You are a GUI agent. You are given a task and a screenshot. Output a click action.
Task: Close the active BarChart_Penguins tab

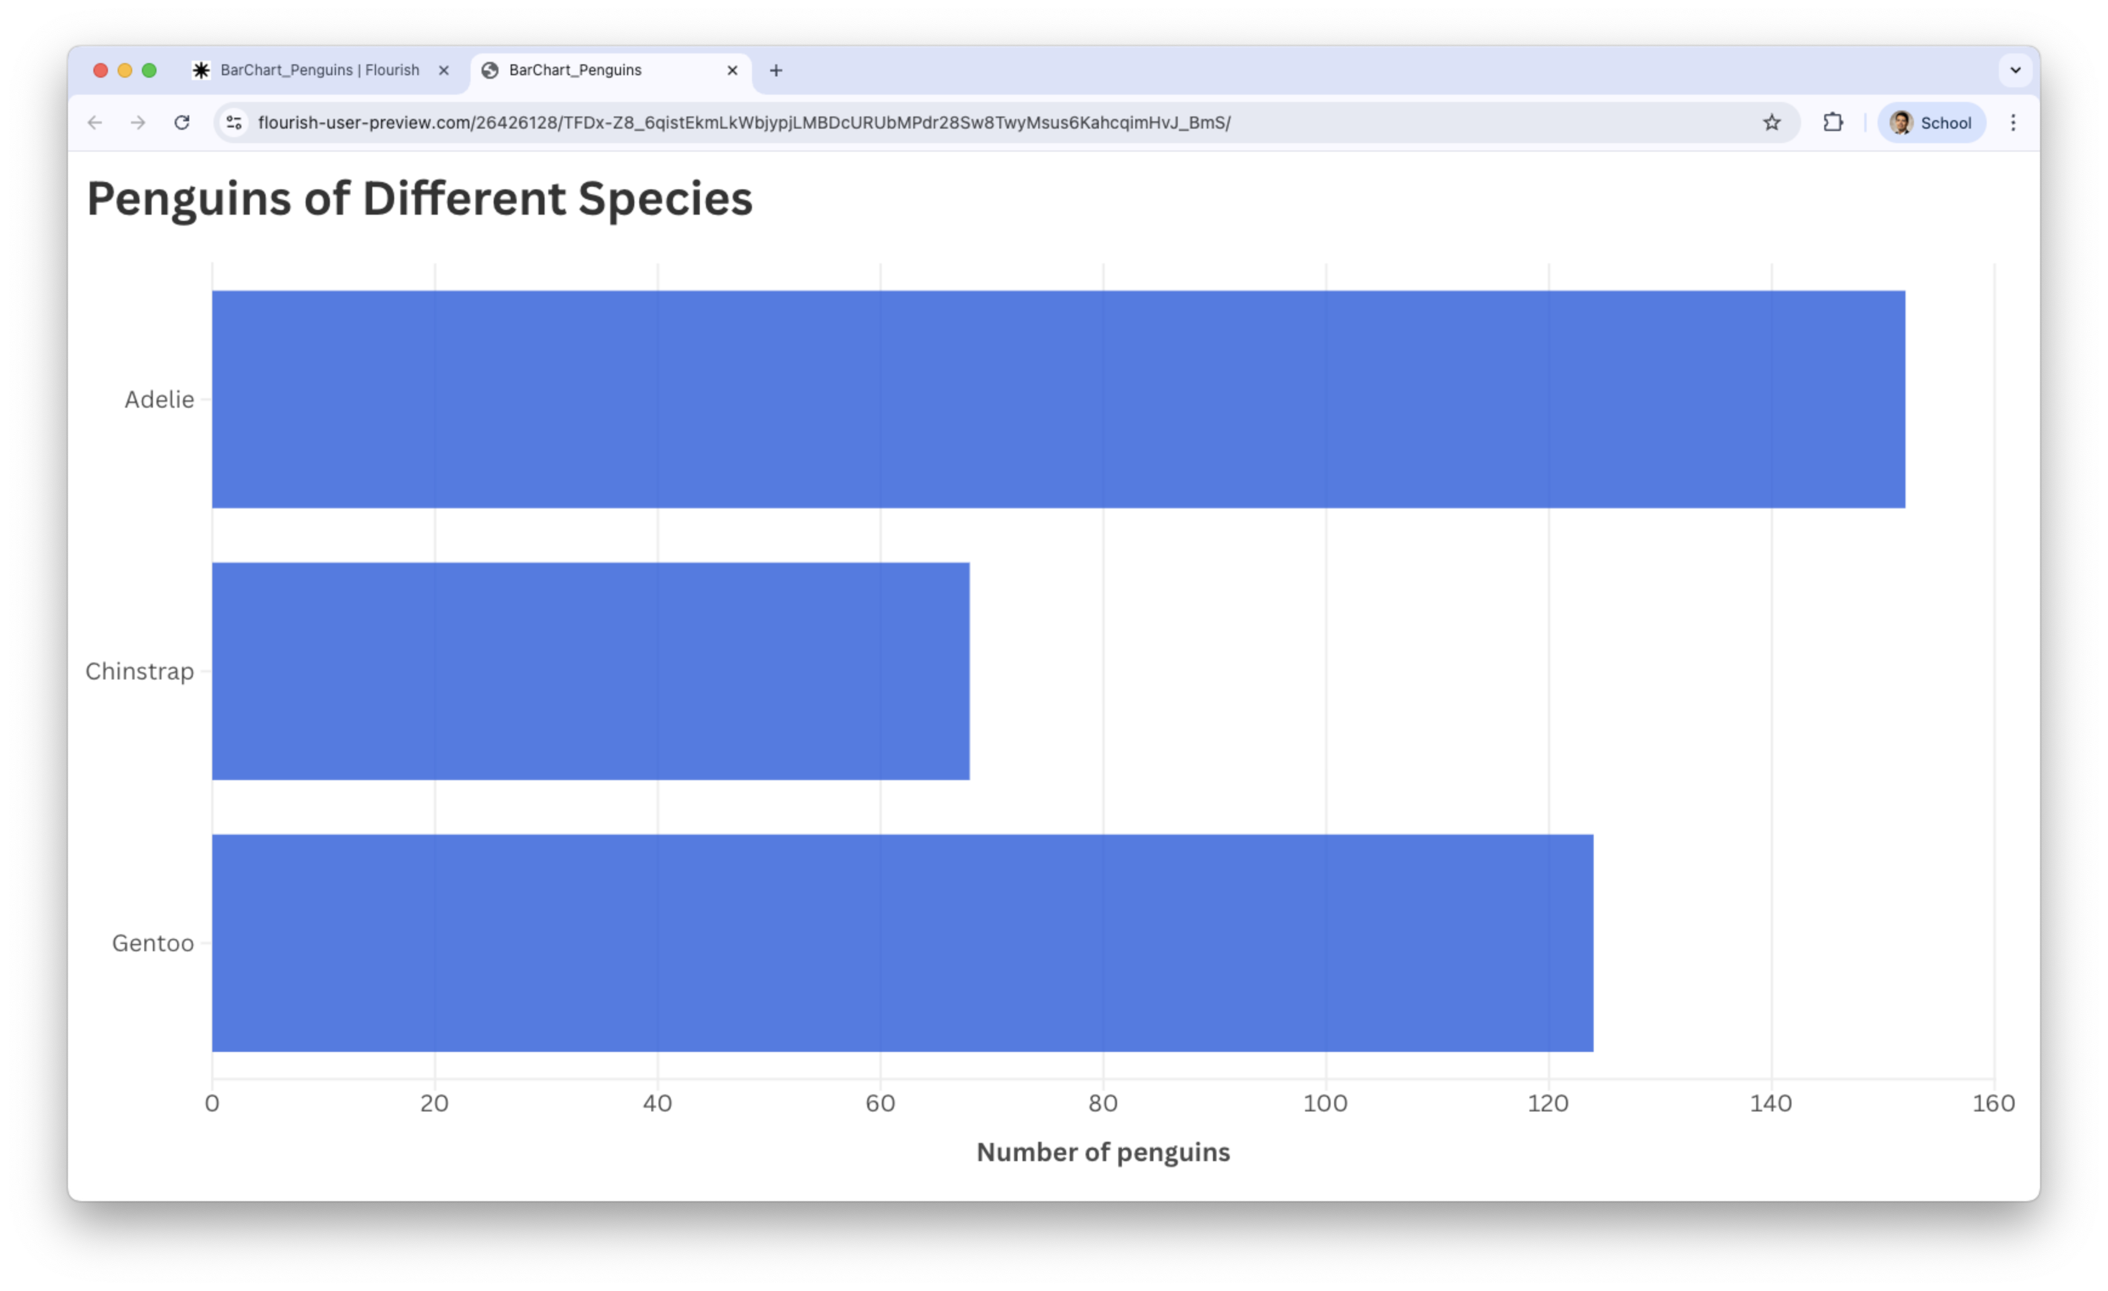(733, 70)
